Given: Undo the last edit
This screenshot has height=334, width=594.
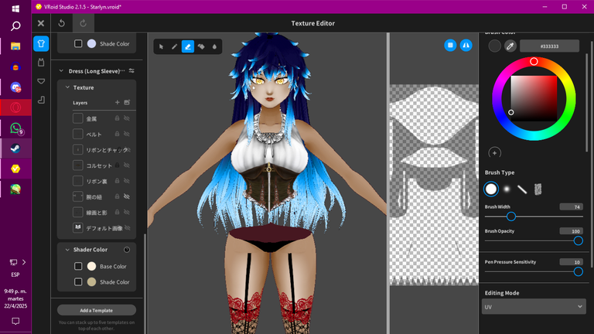Looking at the screenshot, I should point(61,23).
